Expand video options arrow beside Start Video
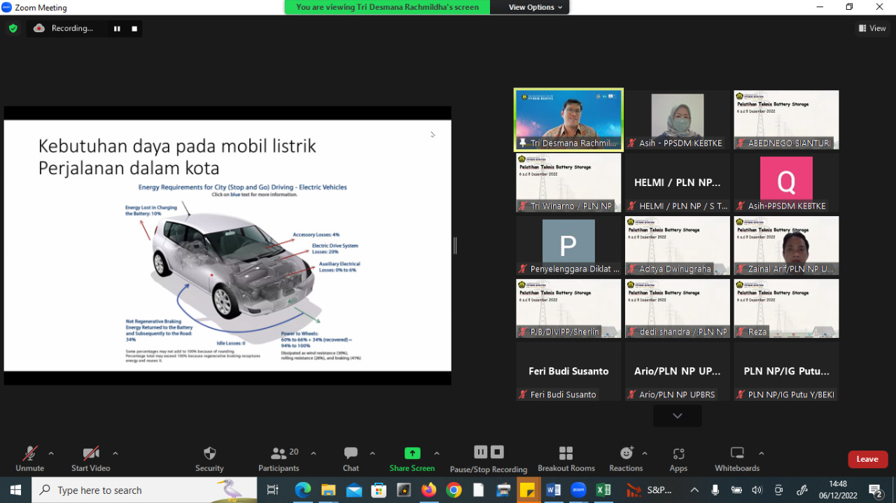The width and height of the screenshot is (896, 503). 115,453
